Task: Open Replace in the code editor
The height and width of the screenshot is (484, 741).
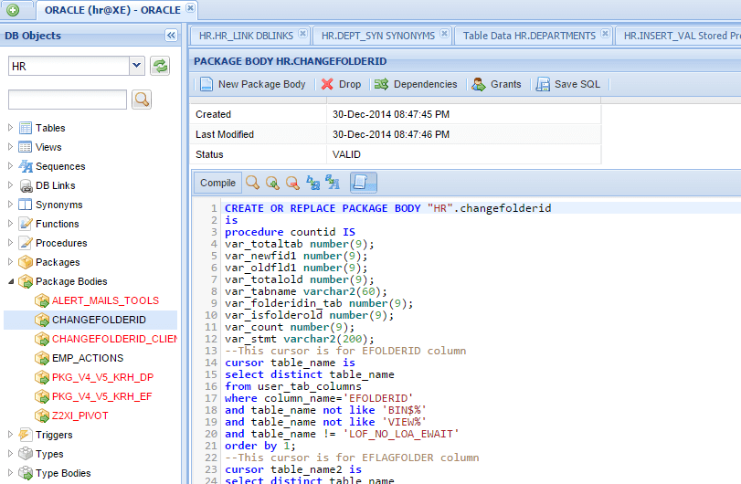Action: pyautogui.click(x=312, y=183)
